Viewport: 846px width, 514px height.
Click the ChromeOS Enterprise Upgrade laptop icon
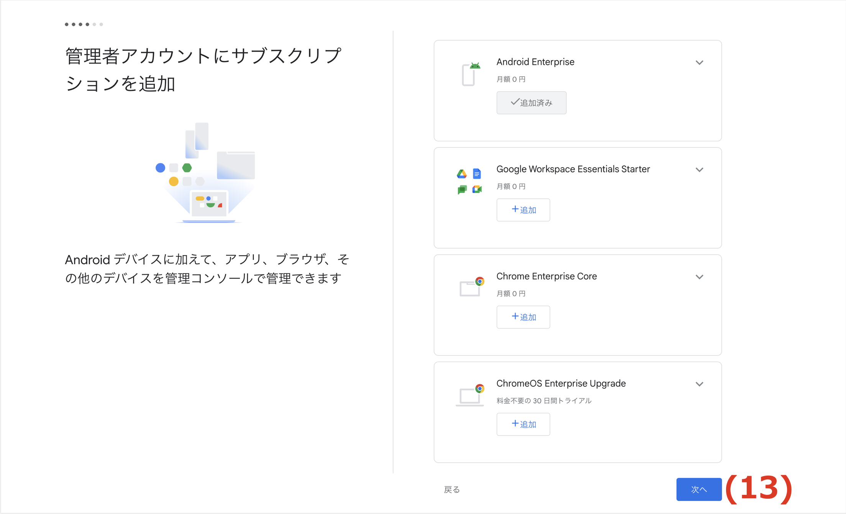(x=470, y=395)
